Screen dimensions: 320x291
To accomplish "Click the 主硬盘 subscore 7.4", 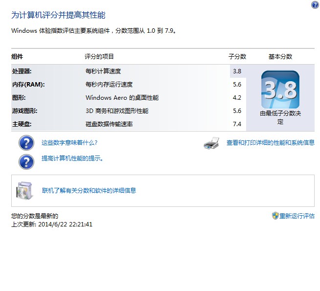I will (237, 124).
